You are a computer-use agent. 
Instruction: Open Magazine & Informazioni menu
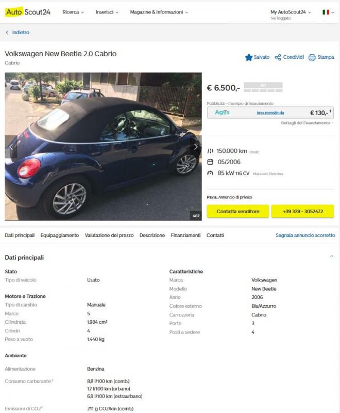click(x=159, y=12)
